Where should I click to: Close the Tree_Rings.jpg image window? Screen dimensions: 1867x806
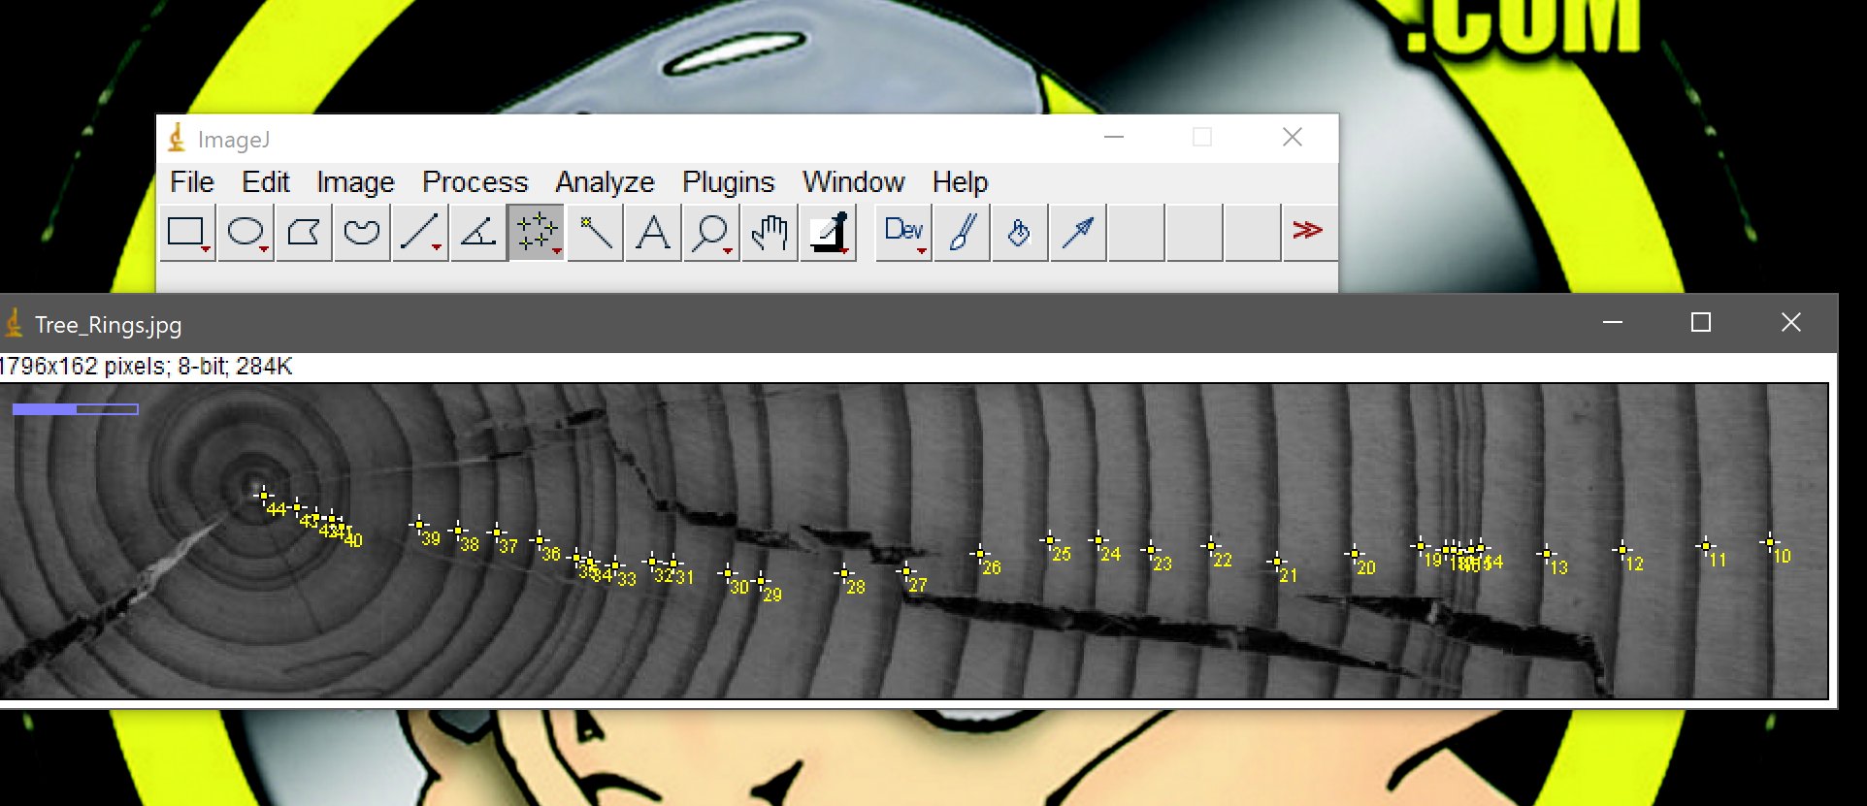click(1791, 322)
